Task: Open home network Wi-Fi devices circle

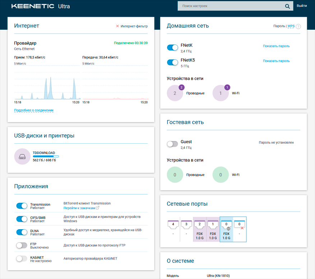Action: [x=221, y=93]
